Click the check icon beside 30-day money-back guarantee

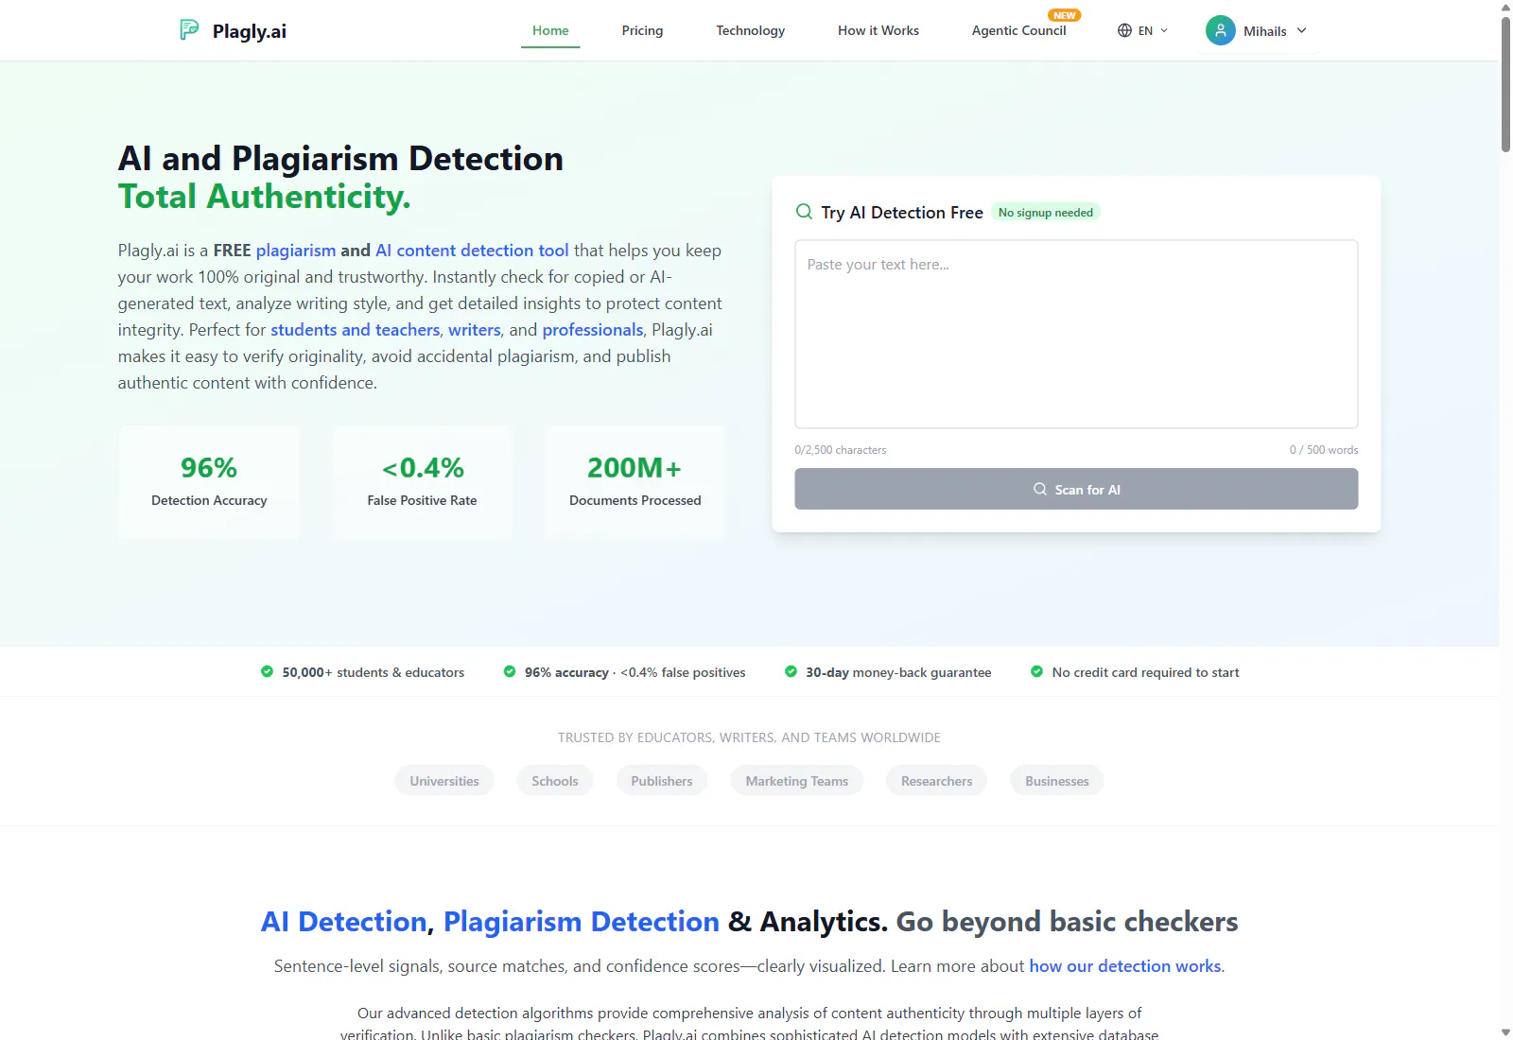tap(791, 671)
